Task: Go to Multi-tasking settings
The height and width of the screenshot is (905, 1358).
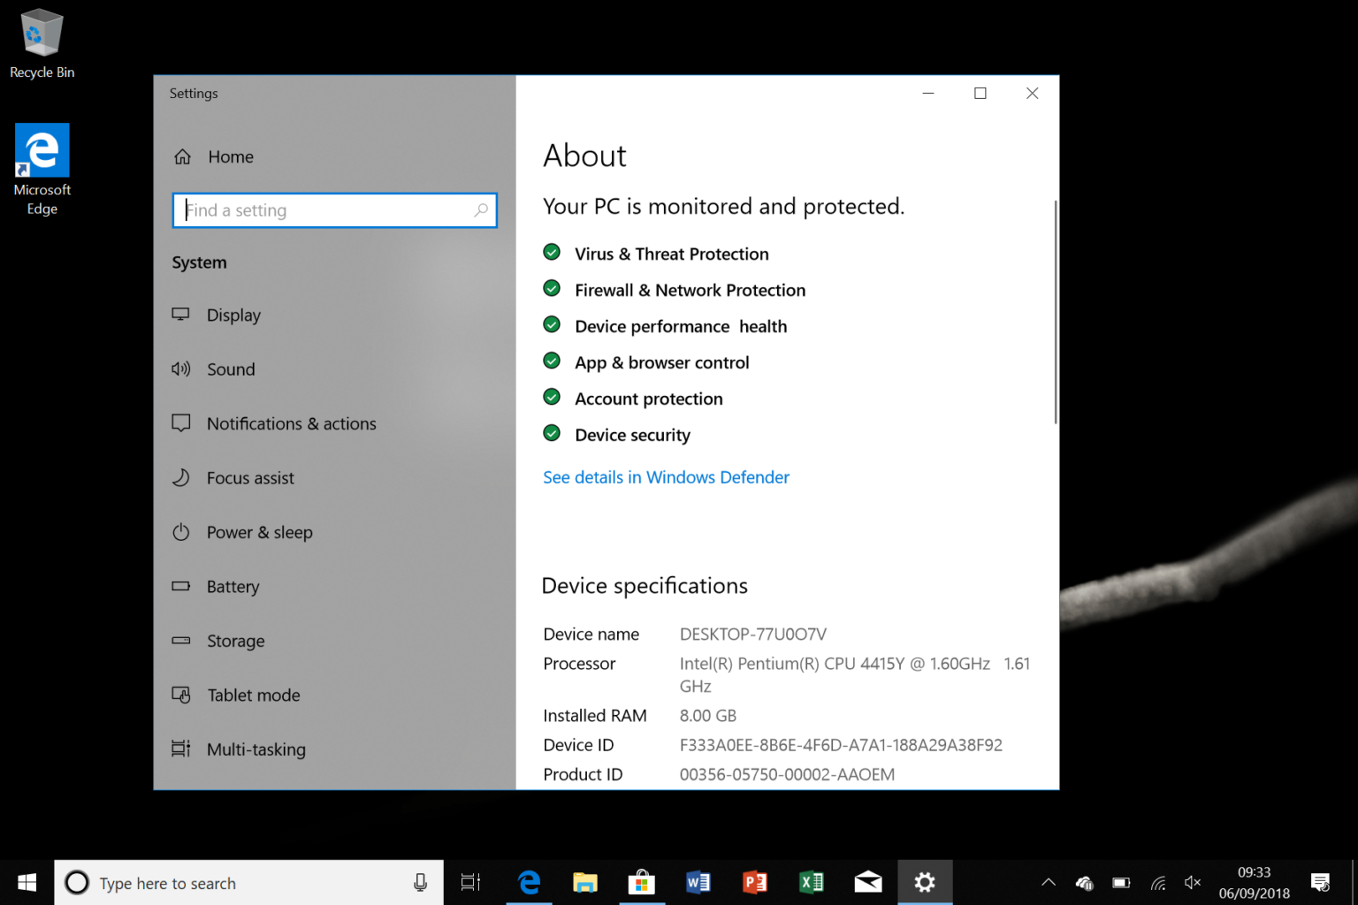Action: click(256, 749)
